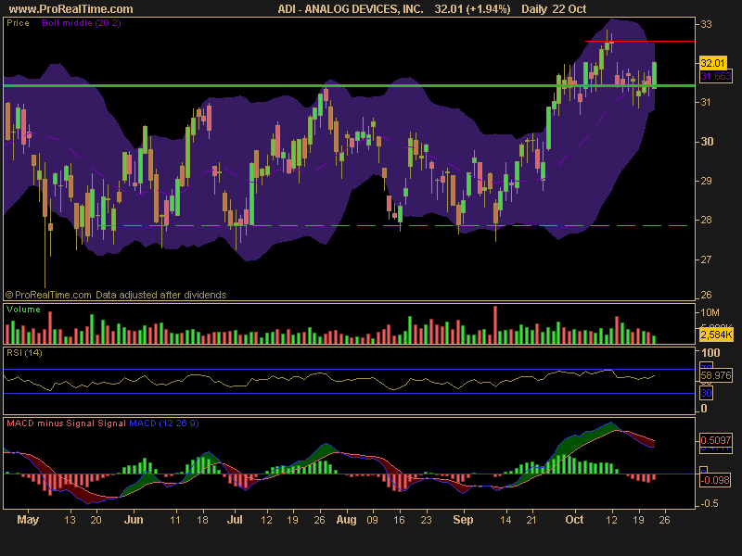Viewport: 742px width, 556px height.
Task: Click the 09 date label after Aug
Action: coord(373,520)
